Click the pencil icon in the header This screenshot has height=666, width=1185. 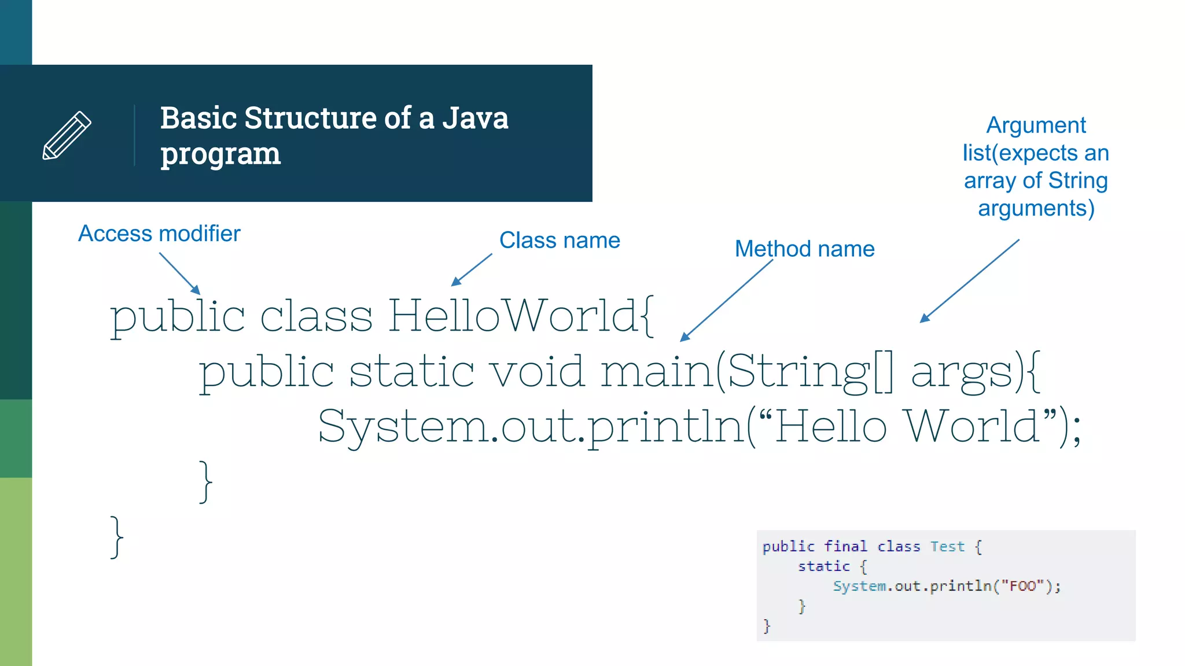(67, 135)
